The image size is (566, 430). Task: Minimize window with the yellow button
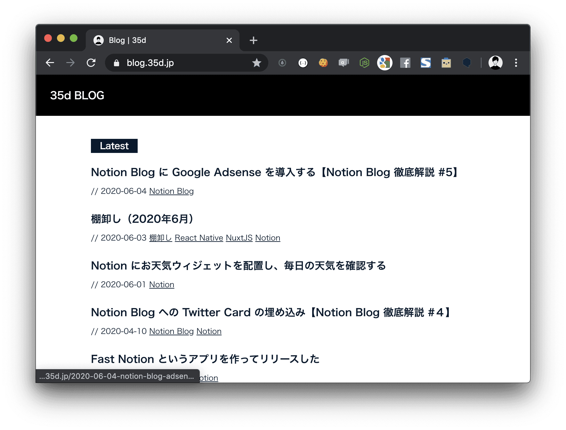[61, 38]
